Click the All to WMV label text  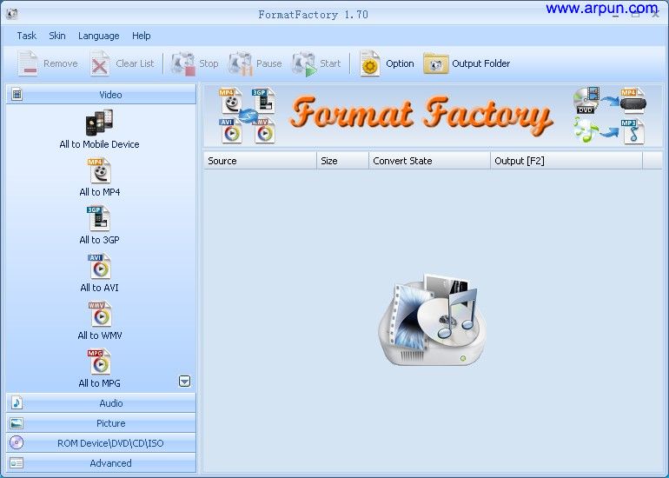click(x=100, y=335)
